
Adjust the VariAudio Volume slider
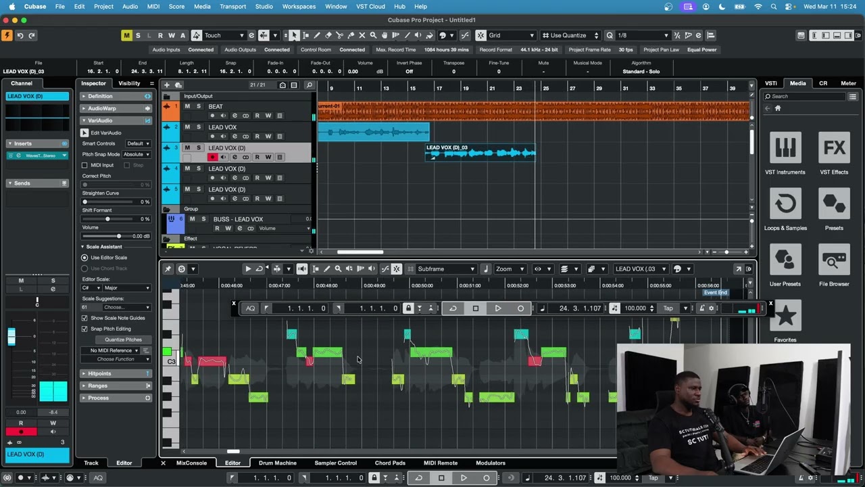click(x=118, y=236)
